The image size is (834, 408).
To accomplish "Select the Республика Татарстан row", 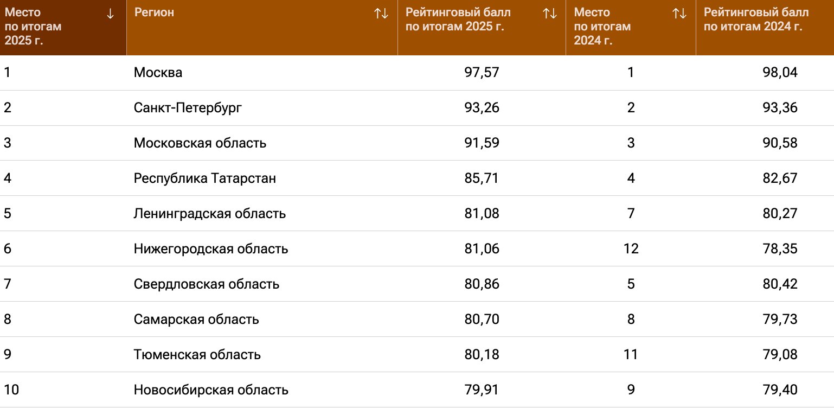I will pos(417,178).
